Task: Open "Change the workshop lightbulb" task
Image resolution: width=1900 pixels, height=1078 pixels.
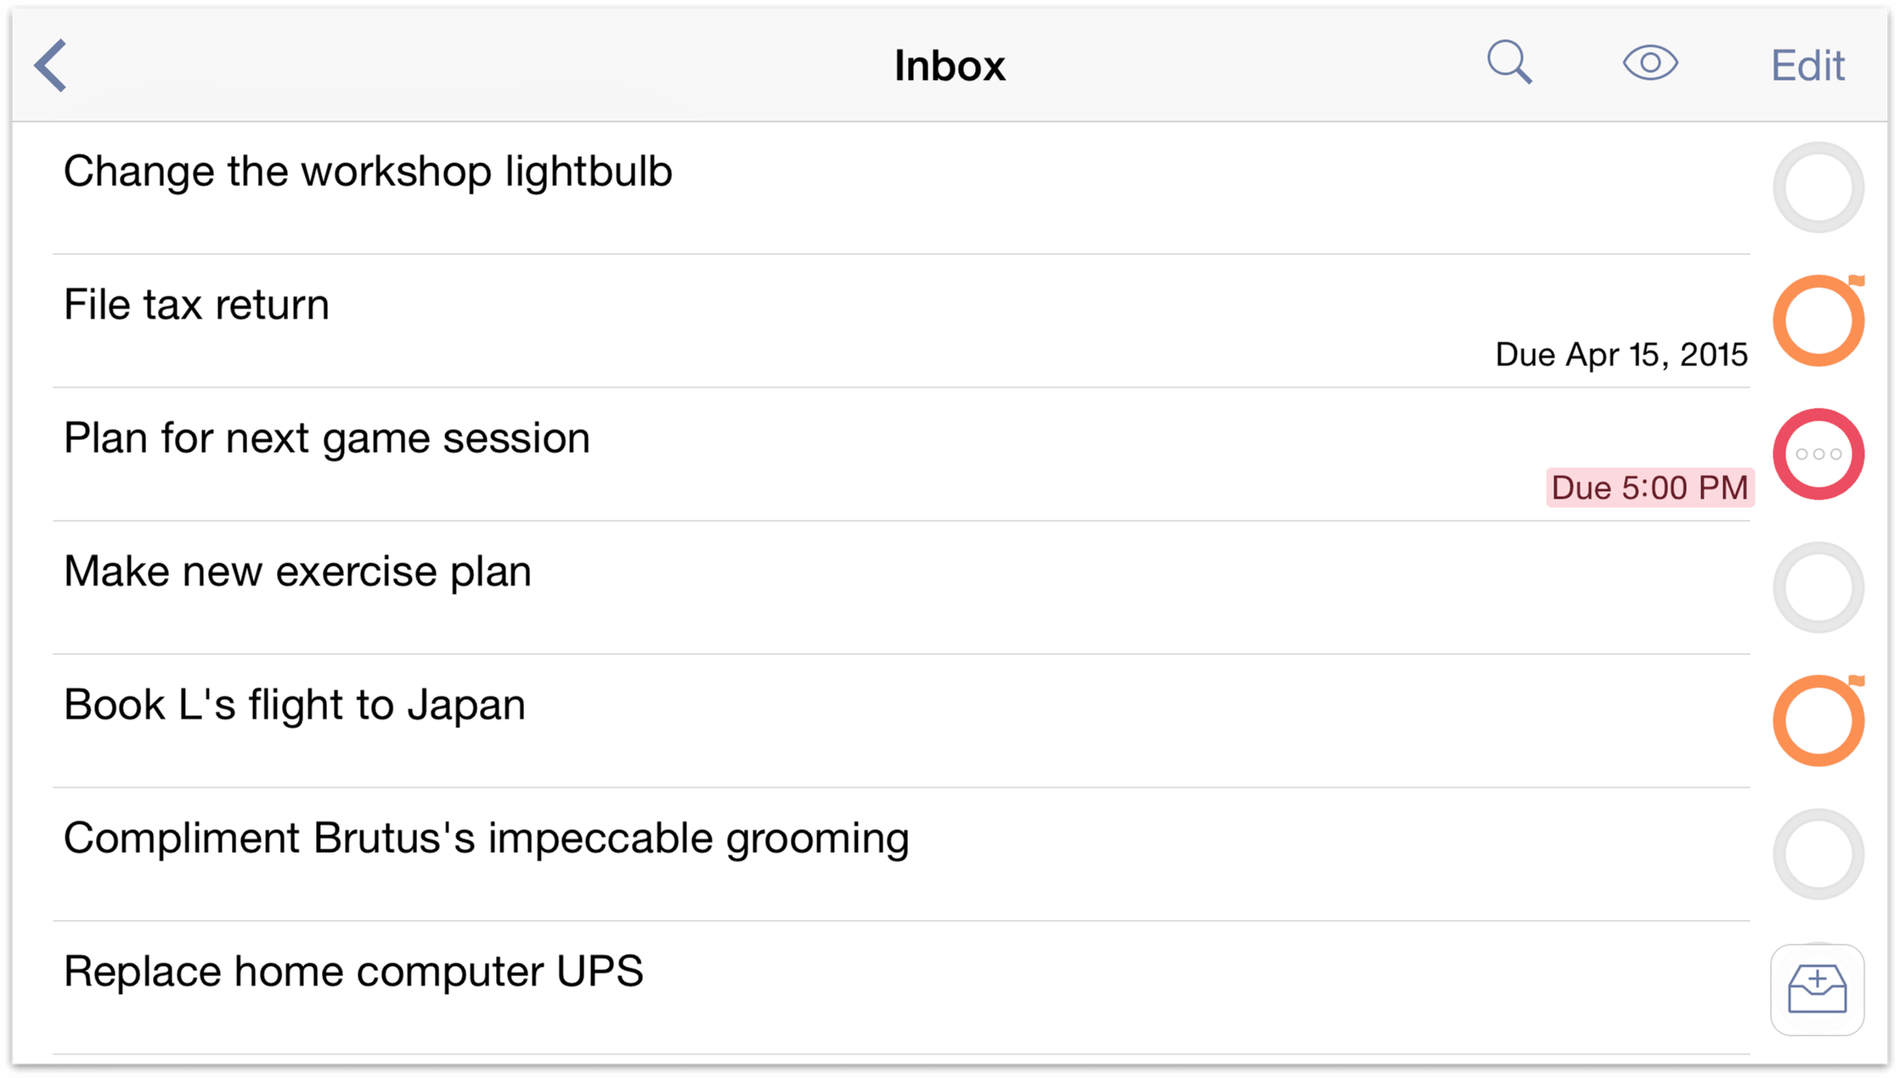Action: tap(368, 172)
